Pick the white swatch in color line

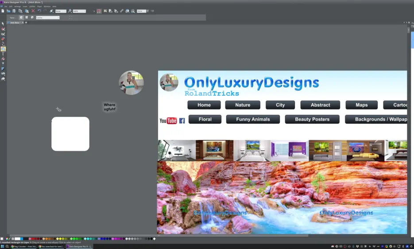pyautogui.click(x=18, y=239)
